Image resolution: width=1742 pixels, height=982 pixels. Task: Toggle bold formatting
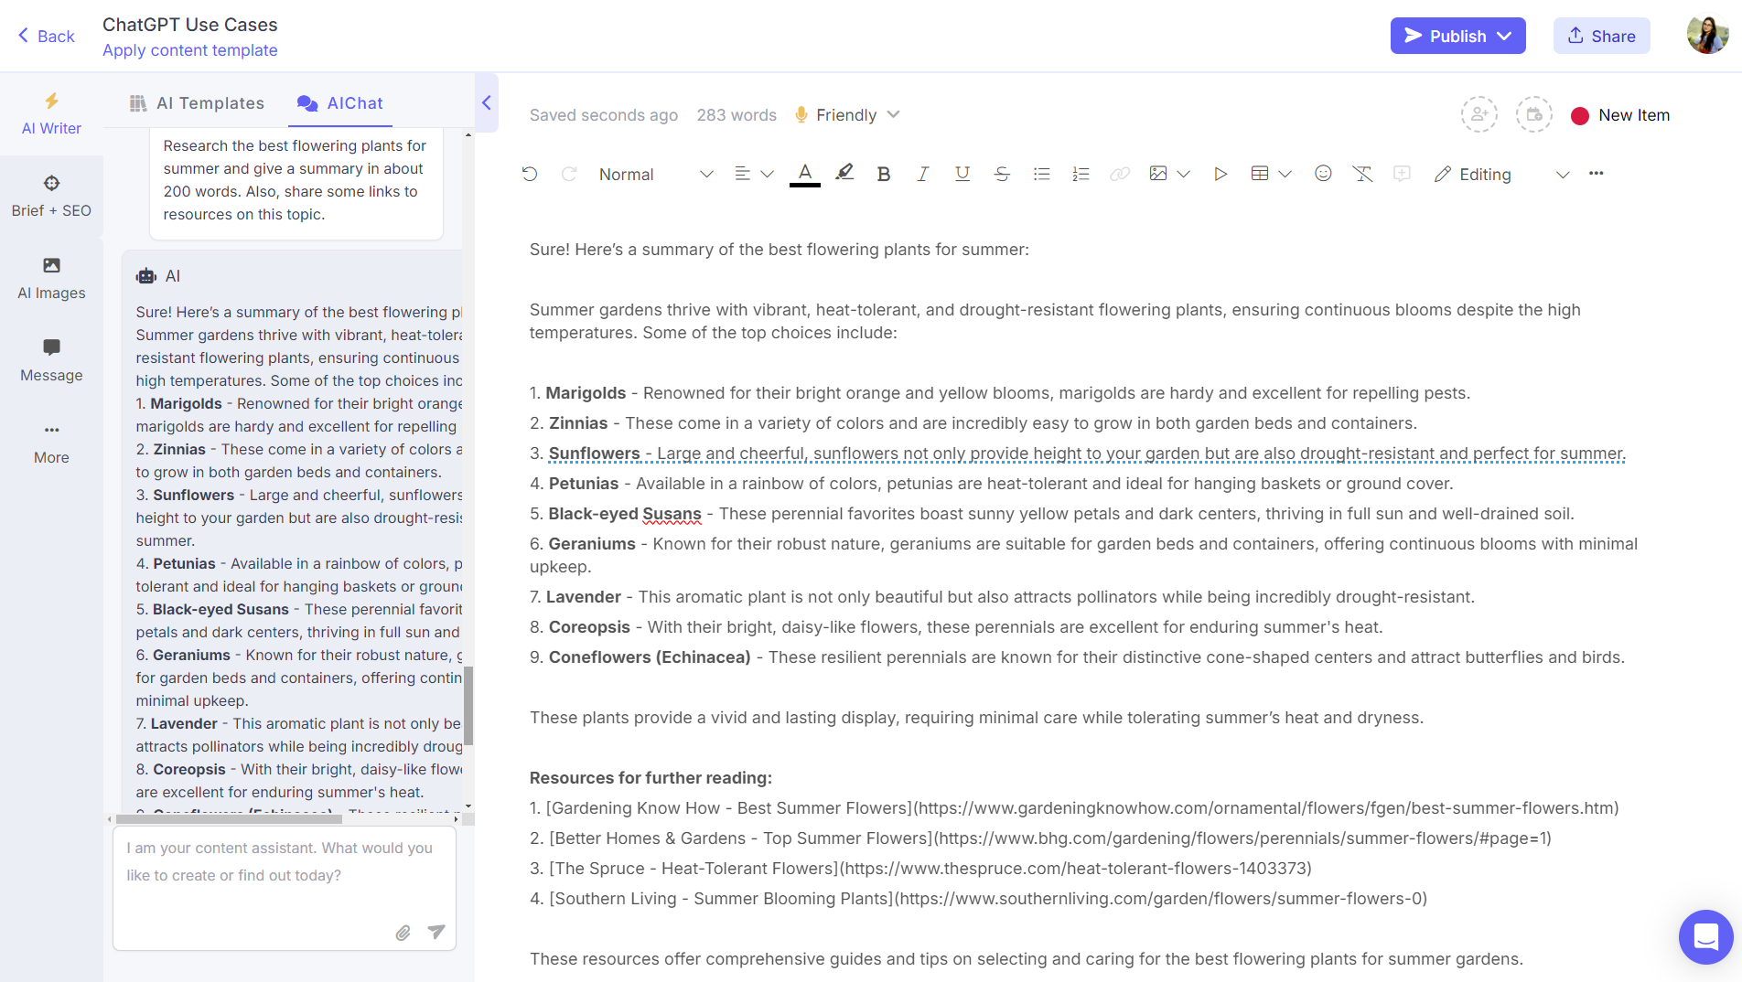coord(883,173)
